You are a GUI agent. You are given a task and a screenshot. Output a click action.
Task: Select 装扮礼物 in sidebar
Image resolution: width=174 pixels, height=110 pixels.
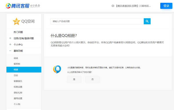click(18, 93)
